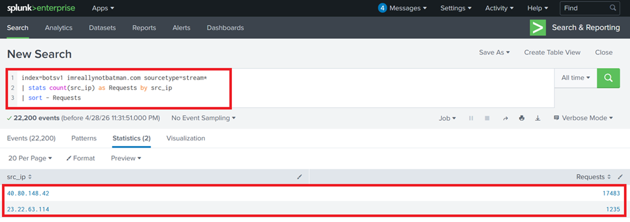The height and width of the screenshot is (222, 630).
Task: Go to the Alerts nav tab
Action: [x=181, y=28]
